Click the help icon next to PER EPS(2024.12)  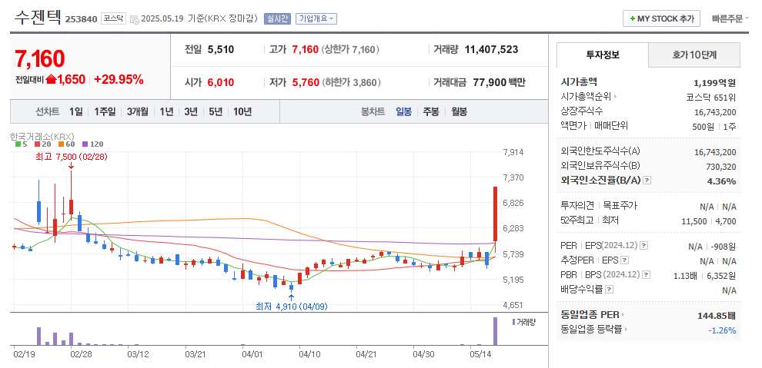click(x=644, y=246)
